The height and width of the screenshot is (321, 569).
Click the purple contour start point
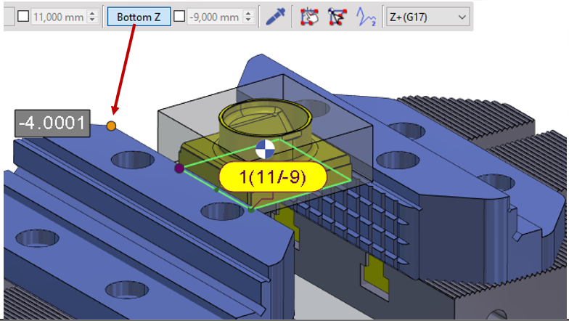[x=179, y=168]
